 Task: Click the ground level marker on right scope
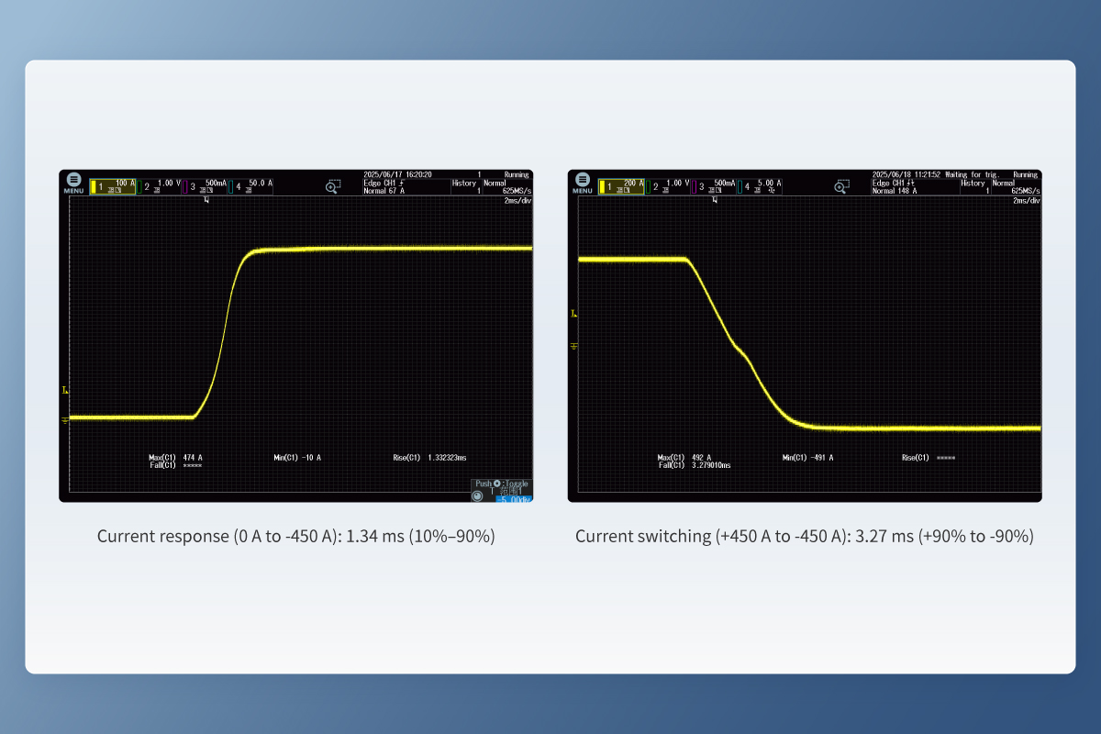pos(574,345)
